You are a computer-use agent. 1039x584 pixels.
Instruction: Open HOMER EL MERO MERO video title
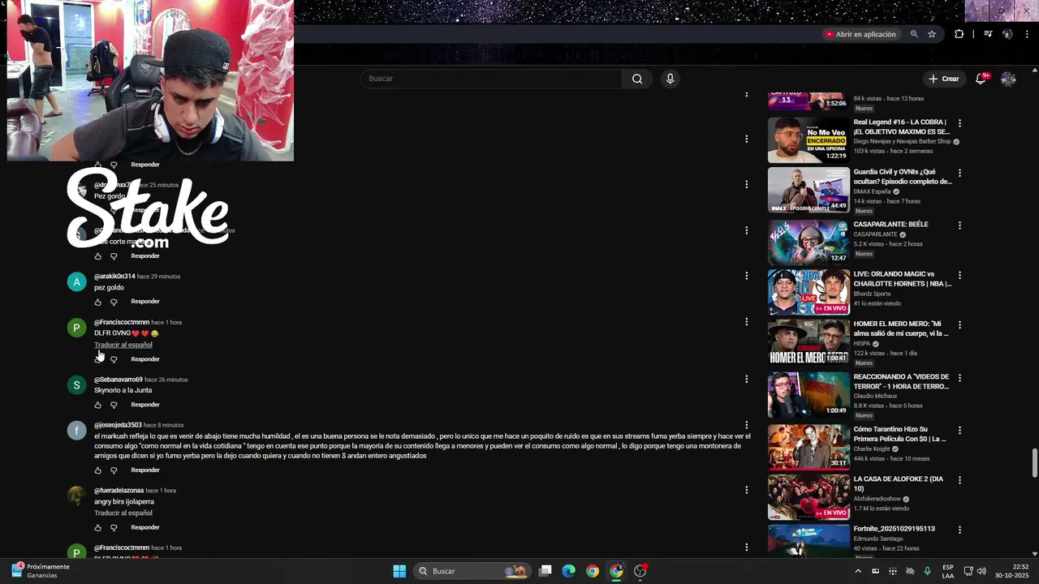tap(901, 328)
